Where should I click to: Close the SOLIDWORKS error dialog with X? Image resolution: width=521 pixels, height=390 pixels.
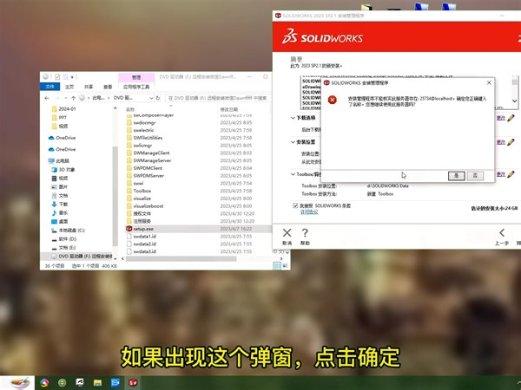click(489, 82)
